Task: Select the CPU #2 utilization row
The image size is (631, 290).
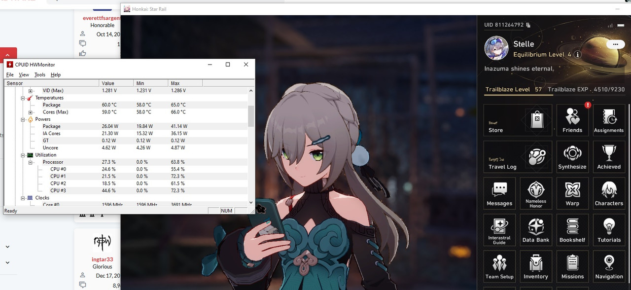Action: pos(126,183)
